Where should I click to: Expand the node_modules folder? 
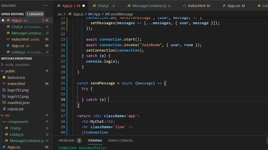(x=26, y=65)
